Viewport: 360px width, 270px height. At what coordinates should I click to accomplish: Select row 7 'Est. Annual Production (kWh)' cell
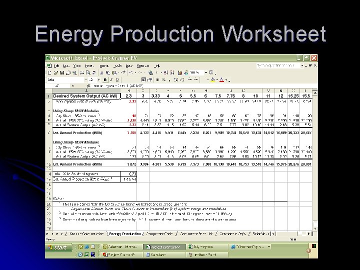[86, 132]
